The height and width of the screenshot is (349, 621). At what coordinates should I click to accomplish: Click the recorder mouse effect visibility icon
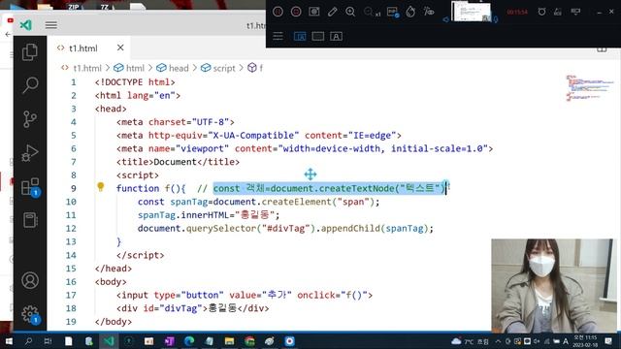tap(429, 12)
